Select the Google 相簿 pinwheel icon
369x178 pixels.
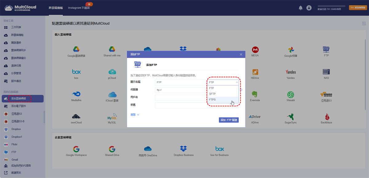pyautogui.click(x=291, y=49)
